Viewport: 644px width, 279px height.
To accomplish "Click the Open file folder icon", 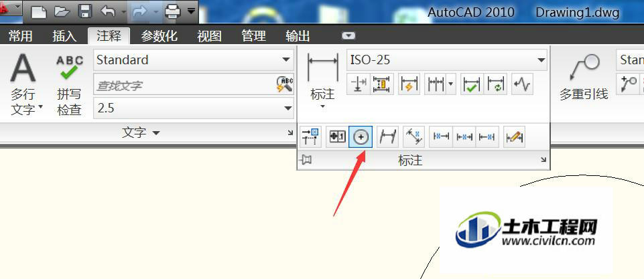I will 62,11.
